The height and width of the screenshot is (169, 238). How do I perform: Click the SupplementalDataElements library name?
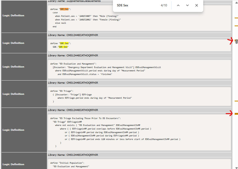pyautogui.click(x=83, y=1)
